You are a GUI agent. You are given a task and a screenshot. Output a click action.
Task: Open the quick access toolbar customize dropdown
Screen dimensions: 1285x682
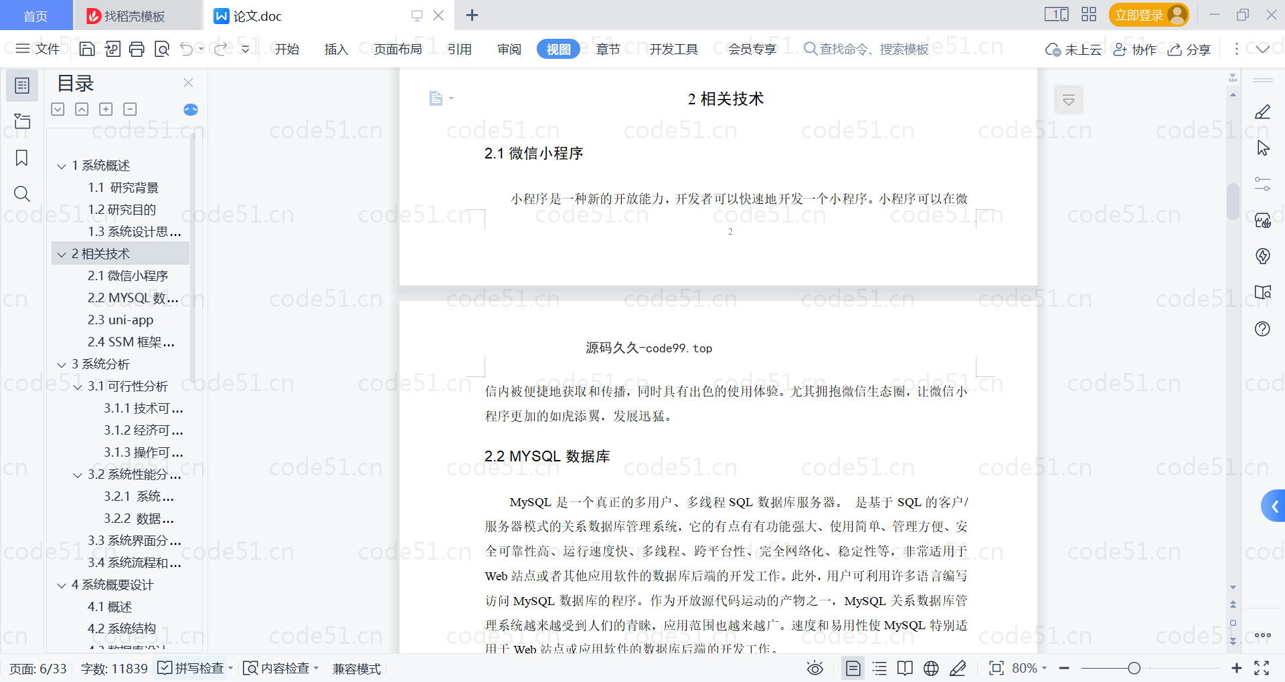pos(246,49)
